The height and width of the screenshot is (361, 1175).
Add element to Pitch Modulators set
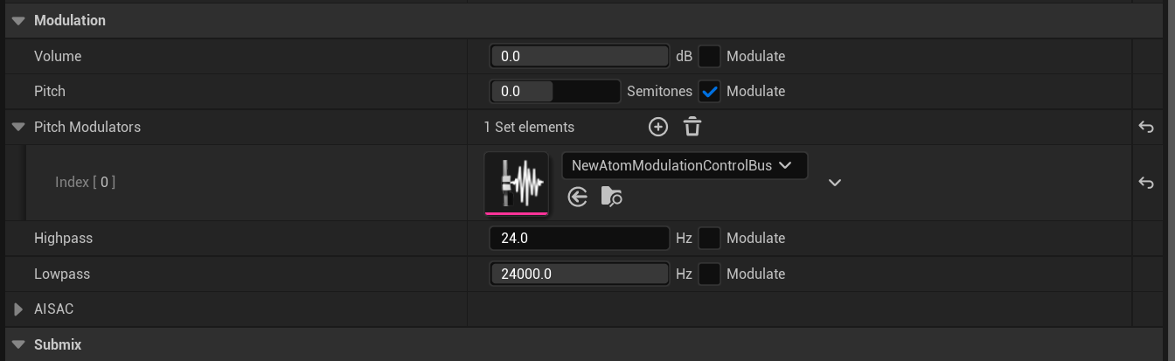coord(658,127)
